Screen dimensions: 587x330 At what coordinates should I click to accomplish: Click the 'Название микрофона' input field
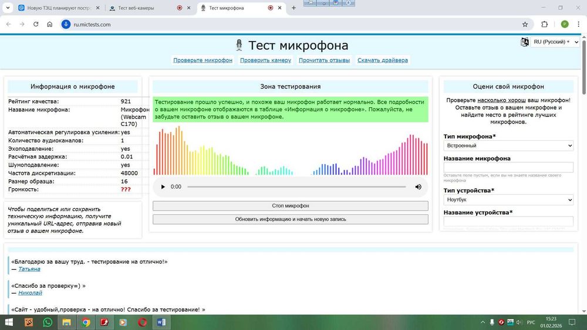[x=508, y=167]
